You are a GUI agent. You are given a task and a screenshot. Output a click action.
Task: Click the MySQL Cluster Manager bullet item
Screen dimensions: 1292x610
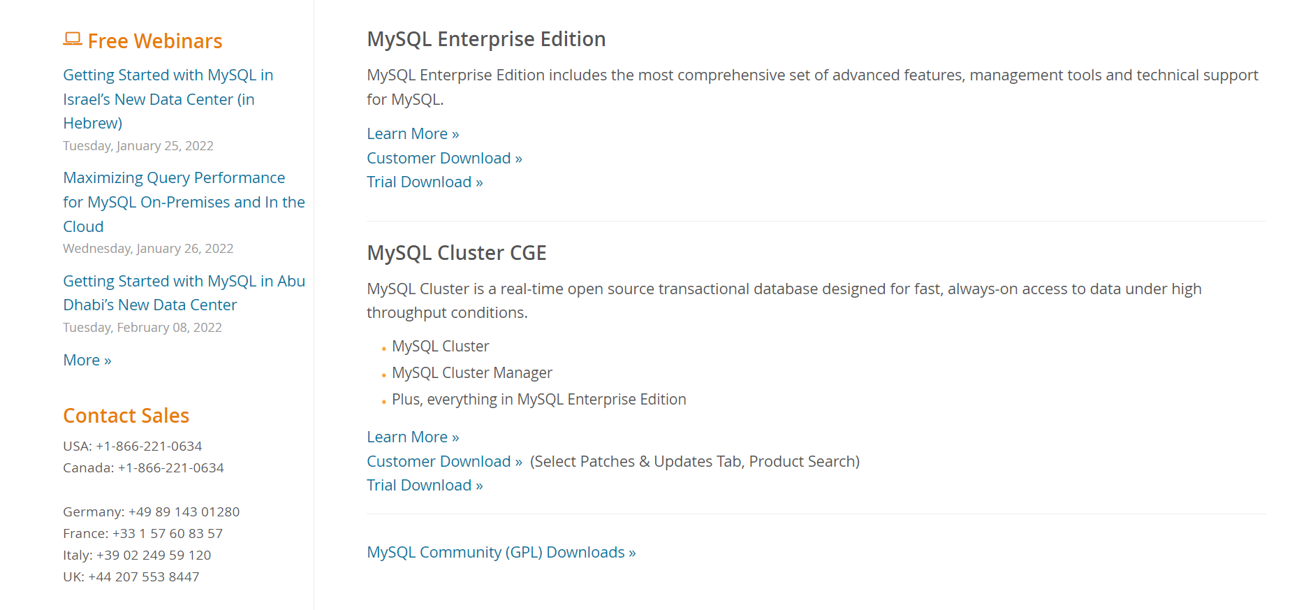471,372
